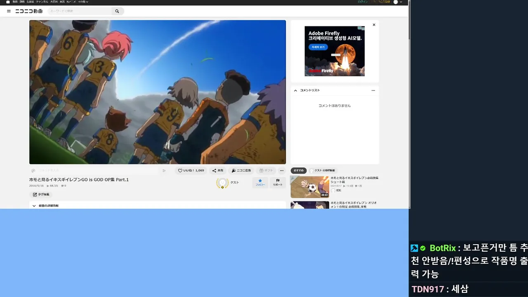The height and width of the screenshot is (297, 528).
Task: Open the hamburger menu beside Niconico logo
Action: tap(9, 11)
